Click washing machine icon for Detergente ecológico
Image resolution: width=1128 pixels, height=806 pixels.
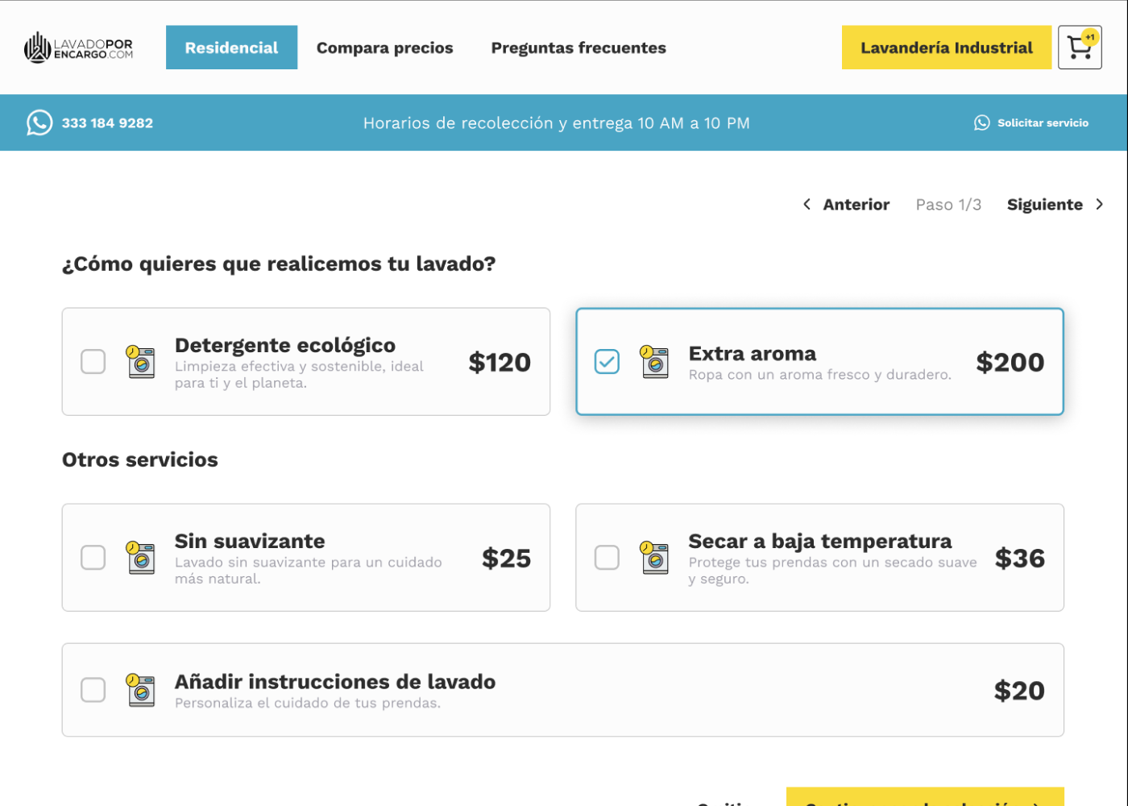[x=141, y=362]
